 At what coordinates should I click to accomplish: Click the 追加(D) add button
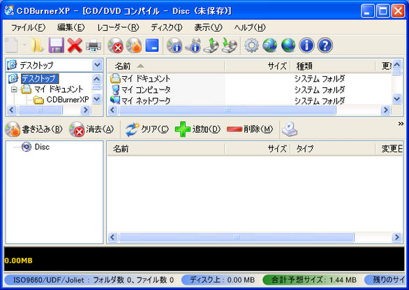click(198, 129)
